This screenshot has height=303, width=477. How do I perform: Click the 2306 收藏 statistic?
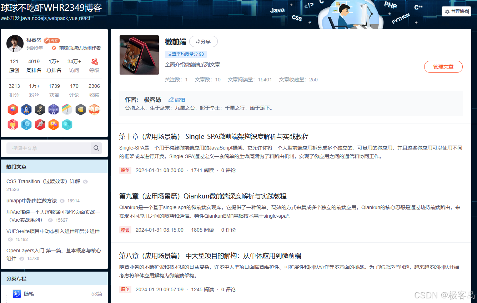coord(94,90)
